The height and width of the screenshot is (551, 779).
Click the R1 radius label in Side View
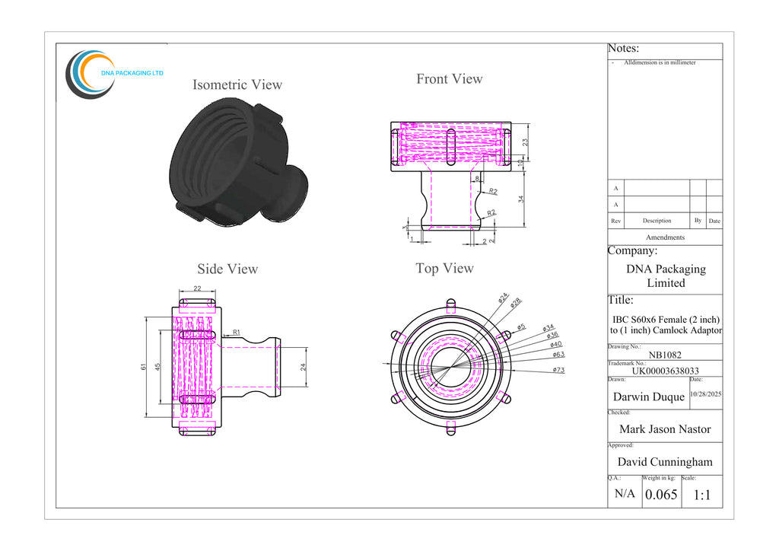tap(237, 333)
